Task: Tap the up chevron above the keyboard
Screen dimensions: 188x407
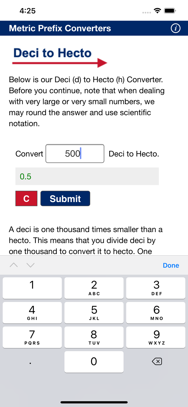Action: pyautogui.click(x=13, y=265)
